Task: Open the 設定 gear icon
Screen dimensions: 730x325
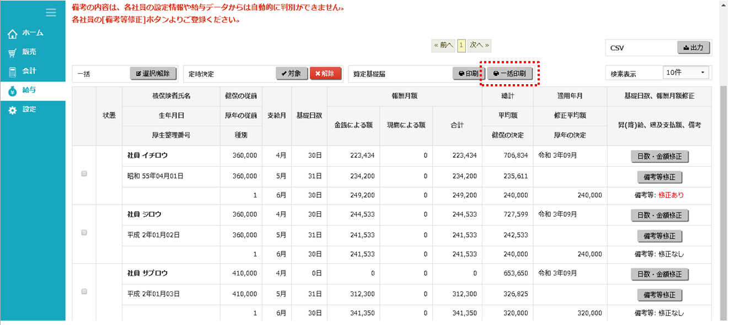Action: (13, 111)
